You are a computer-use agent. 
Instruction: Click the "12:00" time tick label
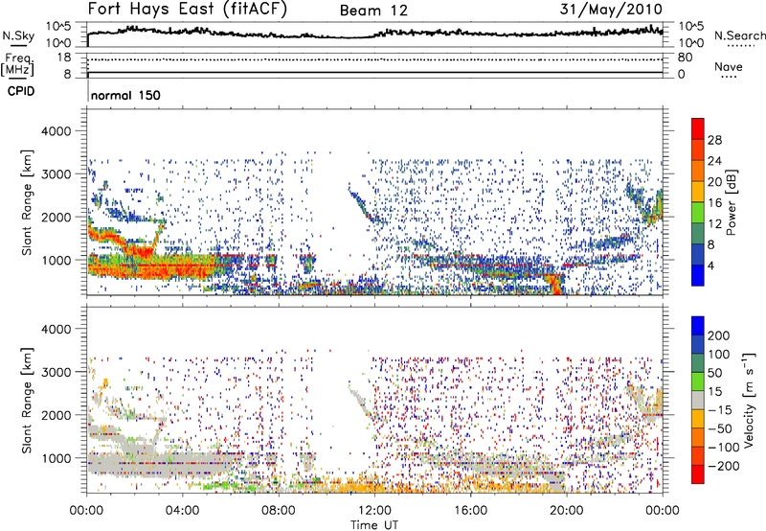pyautogui.click(x=374, y=511)
